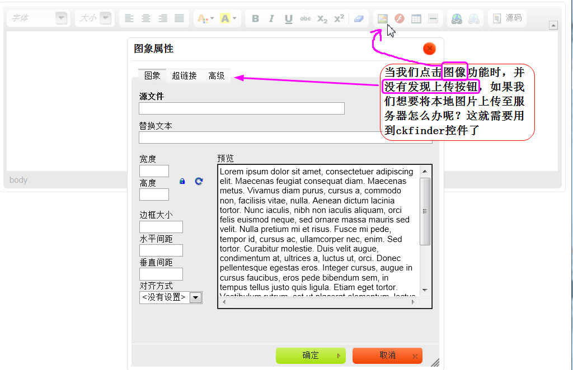
Task: Toggle strikethrough formatting
Action: (305, 18)
